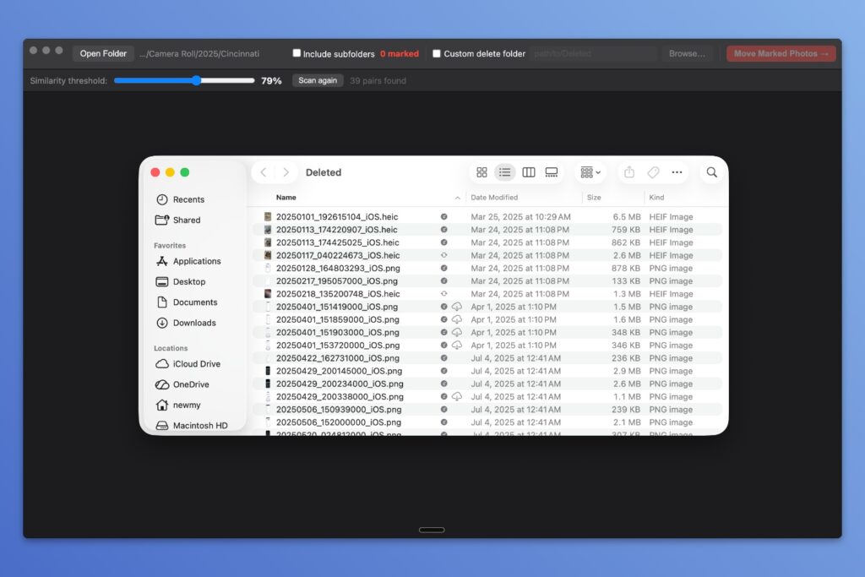Click the custom delete folder path field
Screen dimensions: 865x577
pos(594,53)
